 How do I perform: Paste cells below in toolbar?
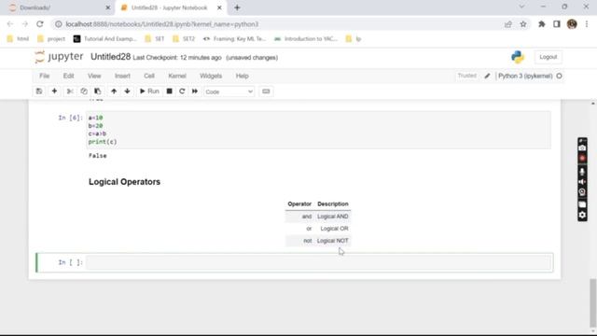click(97, 91)
